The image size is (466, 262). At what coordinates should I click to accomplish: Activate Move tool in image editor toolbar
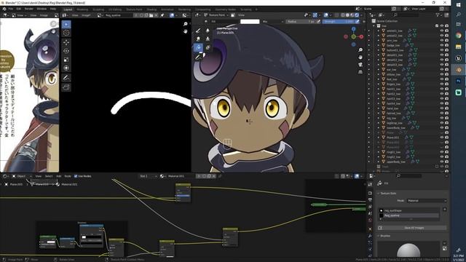tap(66, 42)
